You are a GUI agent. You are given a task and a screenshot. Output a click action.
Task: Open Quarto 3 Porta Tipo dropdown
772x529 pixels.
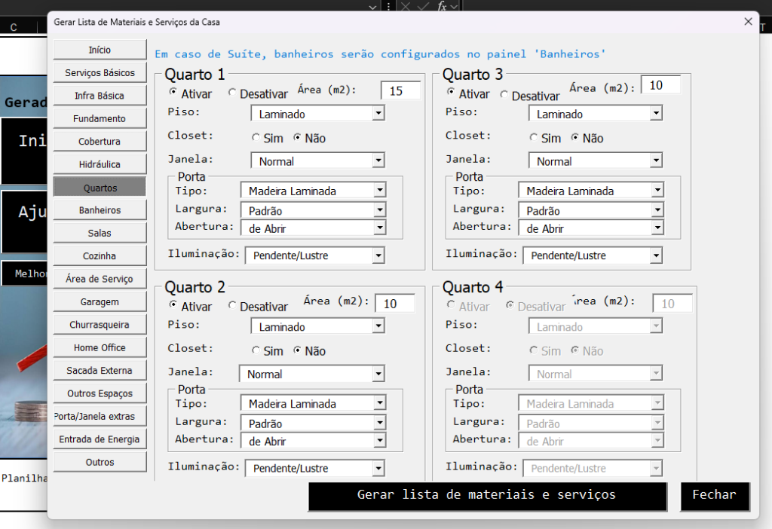coord(657,190)
